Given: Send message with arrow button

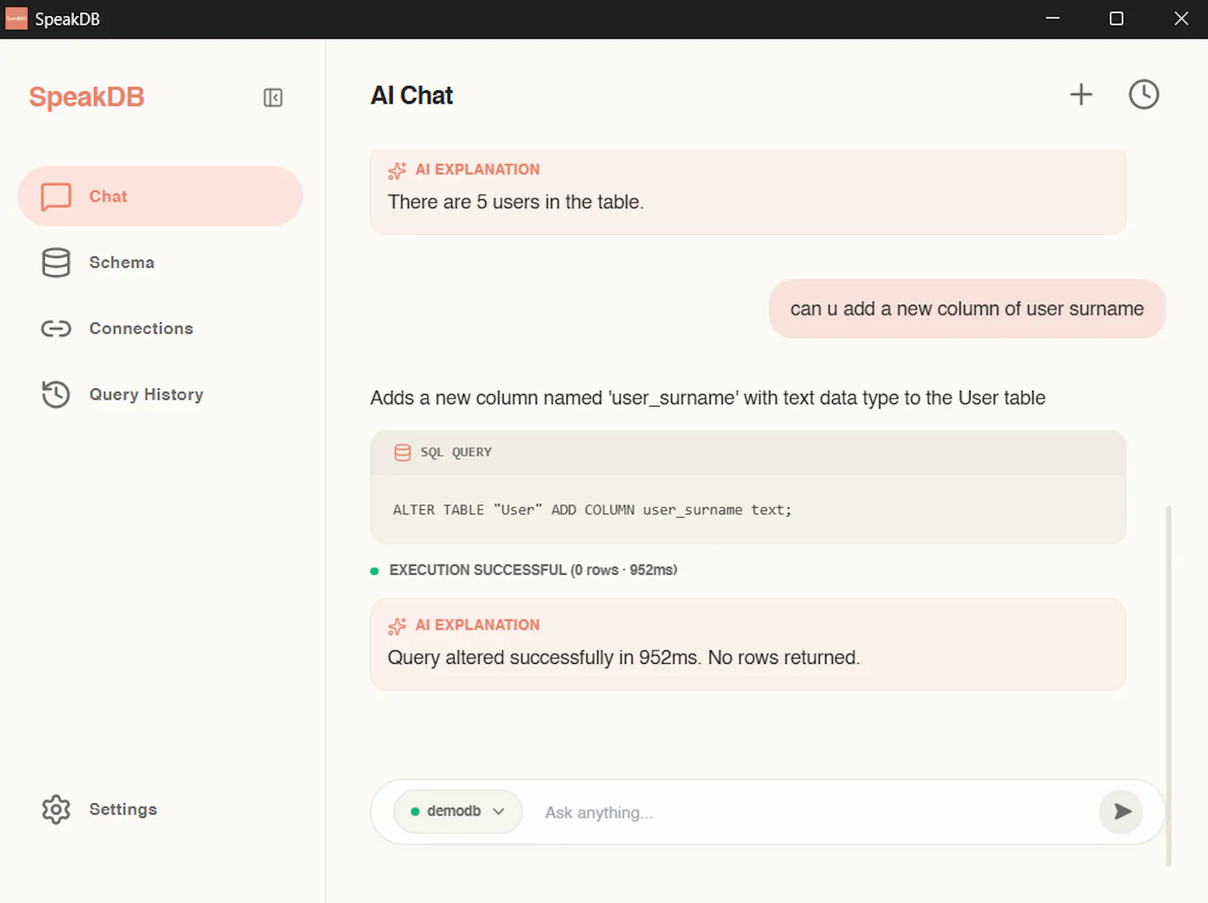Looking at the screenshot, I should [x=1121, y=811].
